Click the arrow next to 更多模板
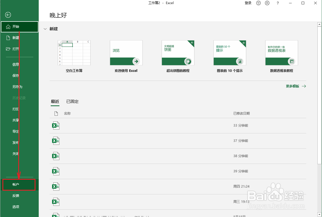This screenshot has height=217, width=322. coord(304,86)
